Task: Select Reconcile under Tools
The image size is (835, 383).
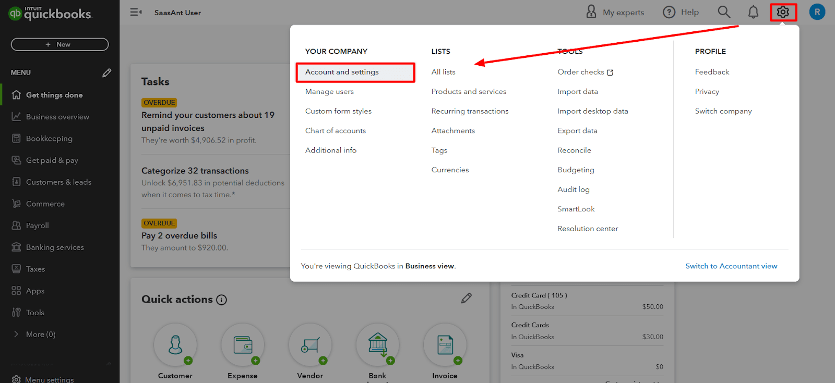Action: 574,150
